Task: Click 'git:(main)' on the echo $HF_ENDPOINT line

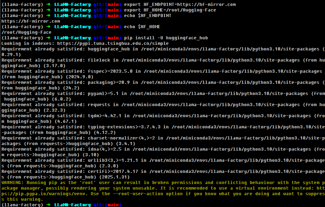Action: coord(107,16)
